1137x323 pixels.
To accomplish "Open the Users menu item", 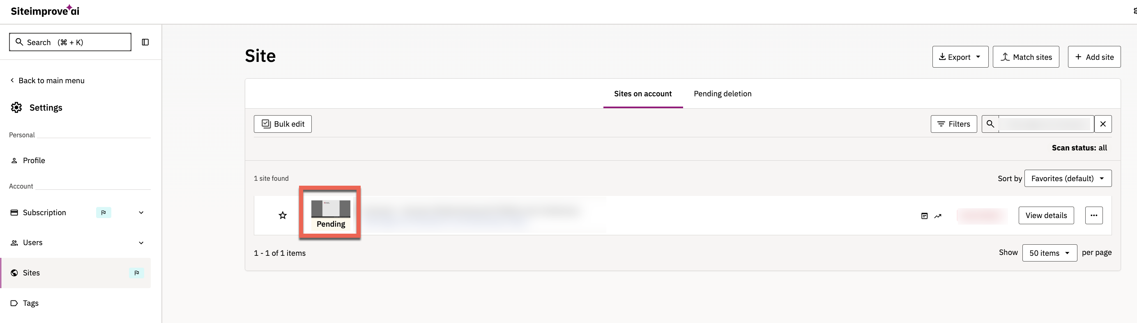I will click(33, 243).
